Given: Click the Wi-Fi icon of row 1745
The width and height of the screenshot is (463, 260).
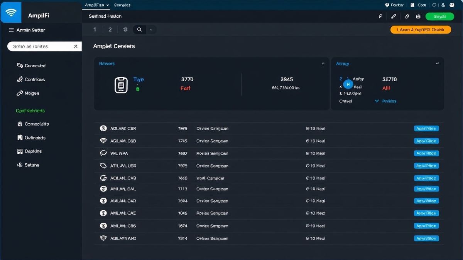Looking at the screenshot, I should (x=103, y=141).
